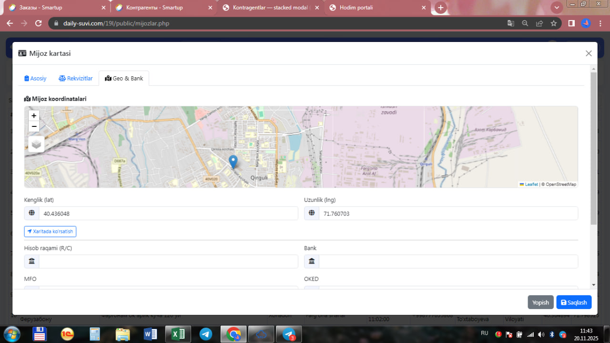
Task: Open the map layers control
Action: pos(36,144)
